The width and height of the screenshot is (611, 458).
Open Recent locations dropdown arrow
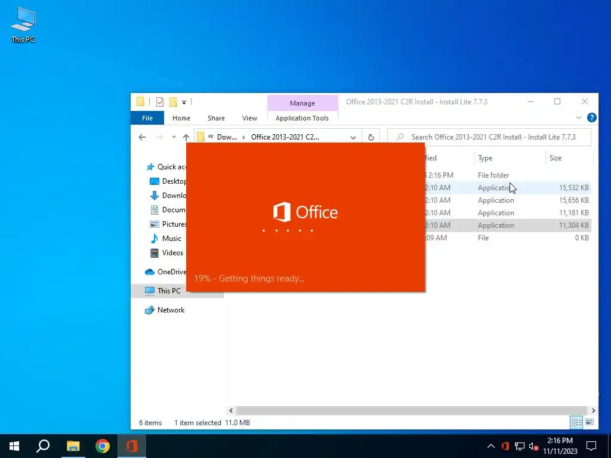click(x=174, y=137)
